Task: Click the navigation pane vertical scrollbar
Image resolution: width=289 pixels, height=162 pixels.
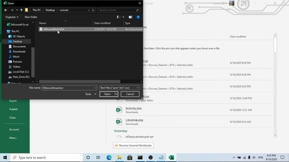Action: 33,62
